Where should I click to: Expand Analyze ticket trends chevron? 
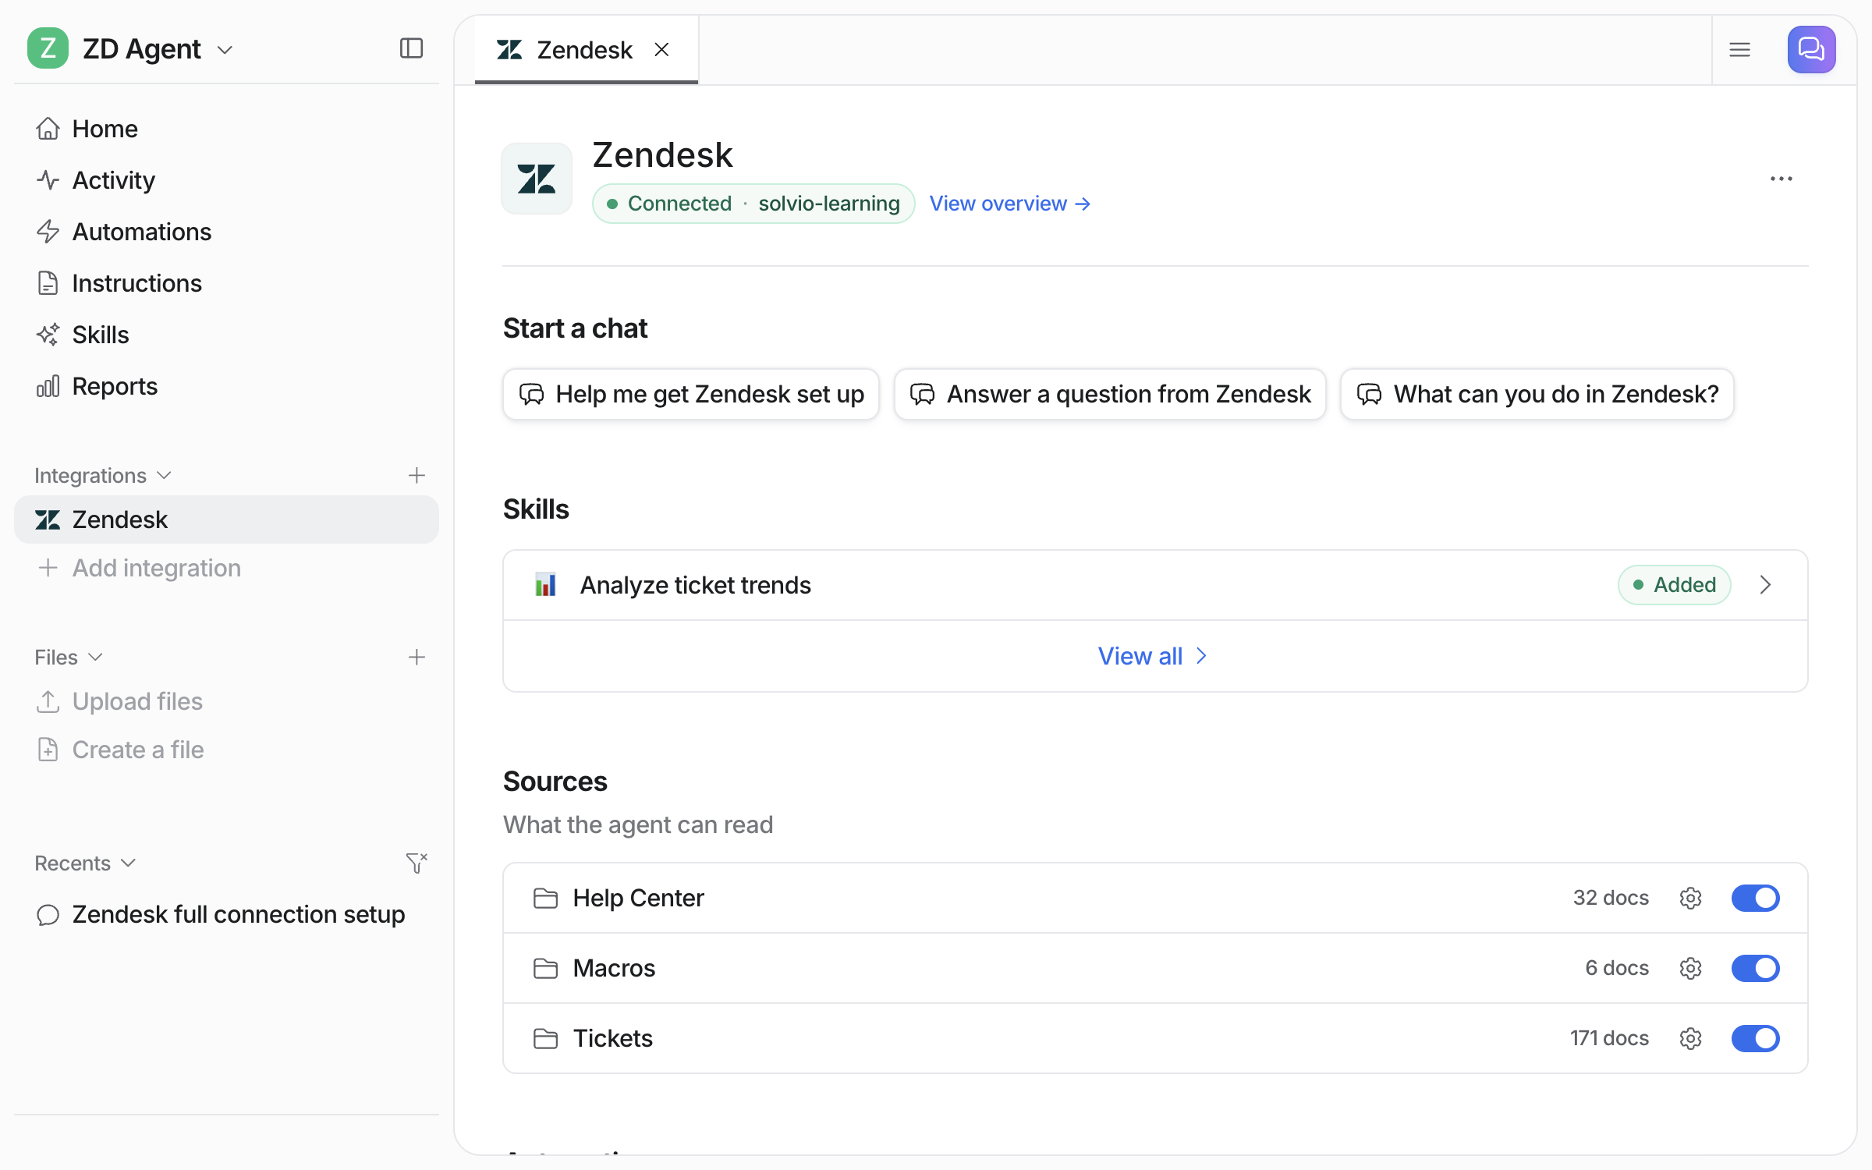tap(1765, 584)
